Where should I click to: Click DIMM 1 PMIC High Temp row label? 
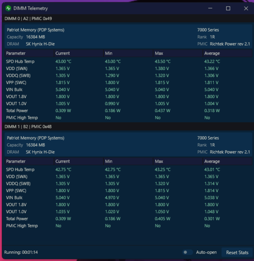tap(22, 225)
